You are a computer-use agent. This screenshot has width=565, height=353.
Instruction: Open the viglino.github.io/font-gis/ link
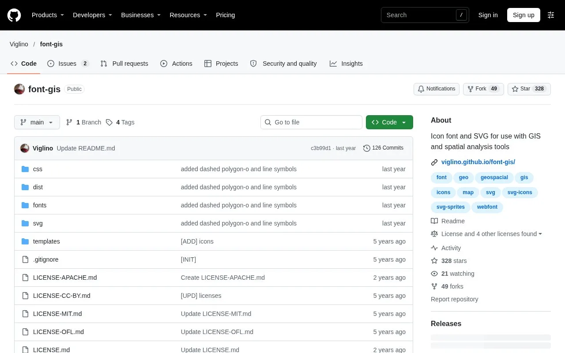pos(478,162)
